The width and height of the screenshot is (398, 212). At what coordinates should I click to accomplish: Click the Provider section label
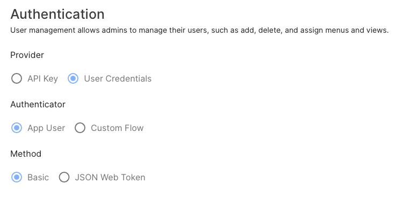point(27,55)
